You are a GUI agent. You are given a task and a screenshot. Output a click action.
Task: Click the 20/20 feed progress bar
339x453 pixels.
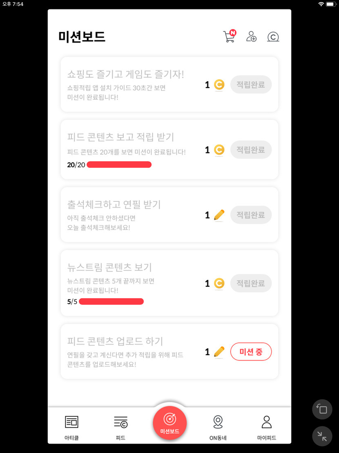[x=119, y=165]
